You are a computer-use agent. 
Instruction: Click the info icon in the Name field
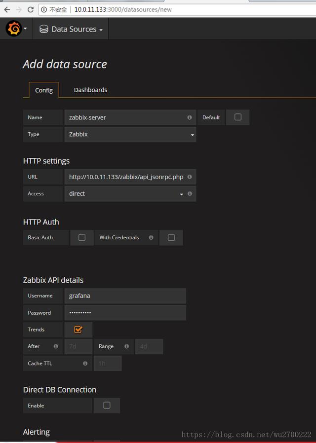coord(190,117)
